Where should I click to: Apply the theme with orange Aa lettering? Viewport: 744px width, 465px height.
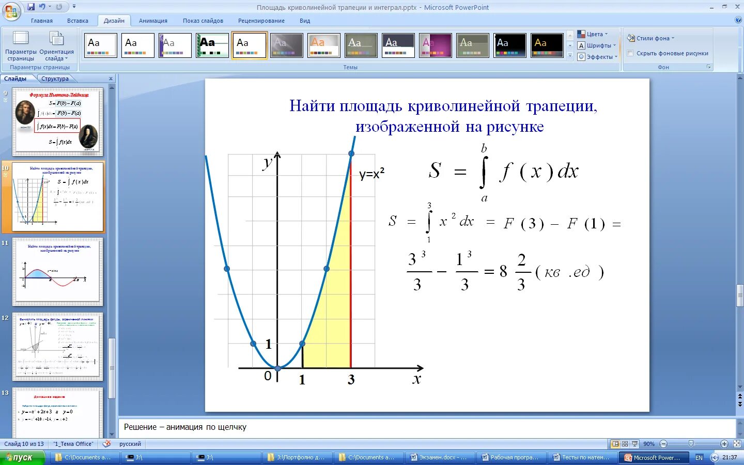click(324, 45)
